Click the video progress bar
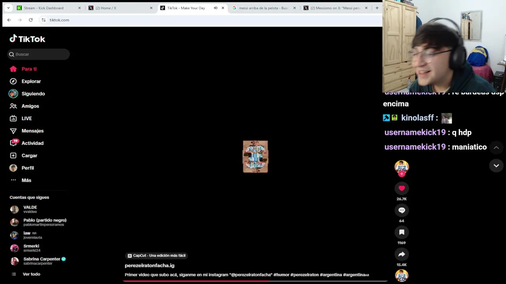506x284 pixels. pos(255,281)
